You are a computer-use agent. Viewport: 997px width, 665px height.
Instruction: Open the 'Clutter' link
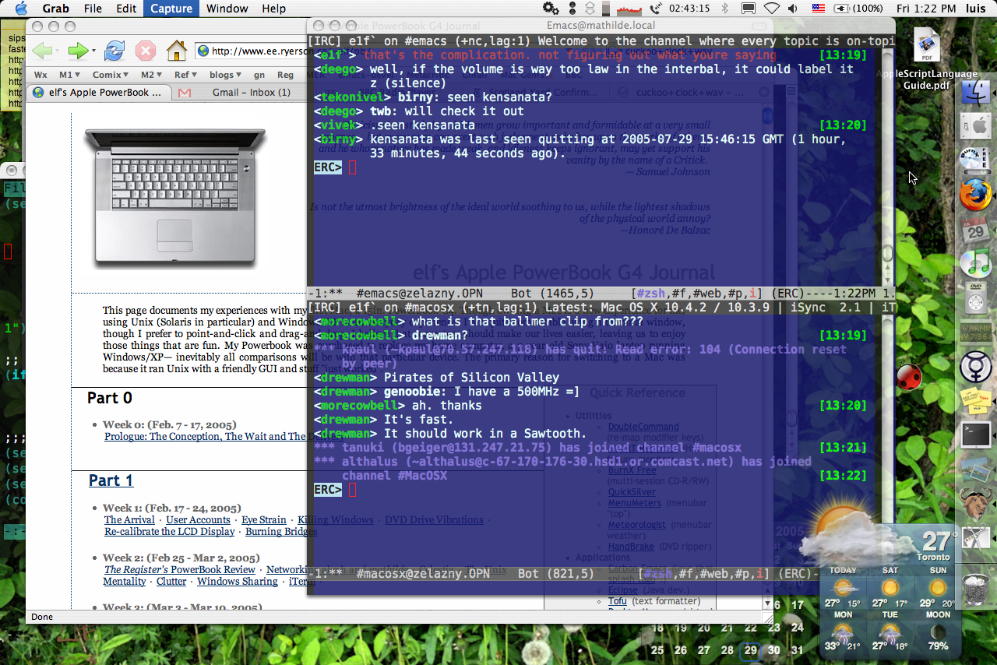point(171,582)
